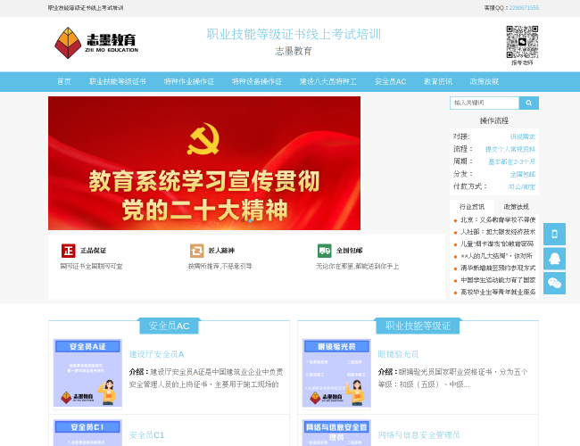Click the 正品保证 feature title

[x=93, y=251]
